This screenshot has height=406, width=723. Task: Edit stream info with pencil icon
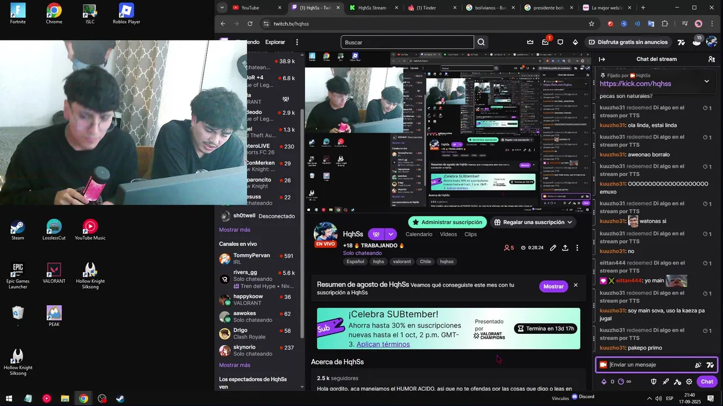[553, 248]
